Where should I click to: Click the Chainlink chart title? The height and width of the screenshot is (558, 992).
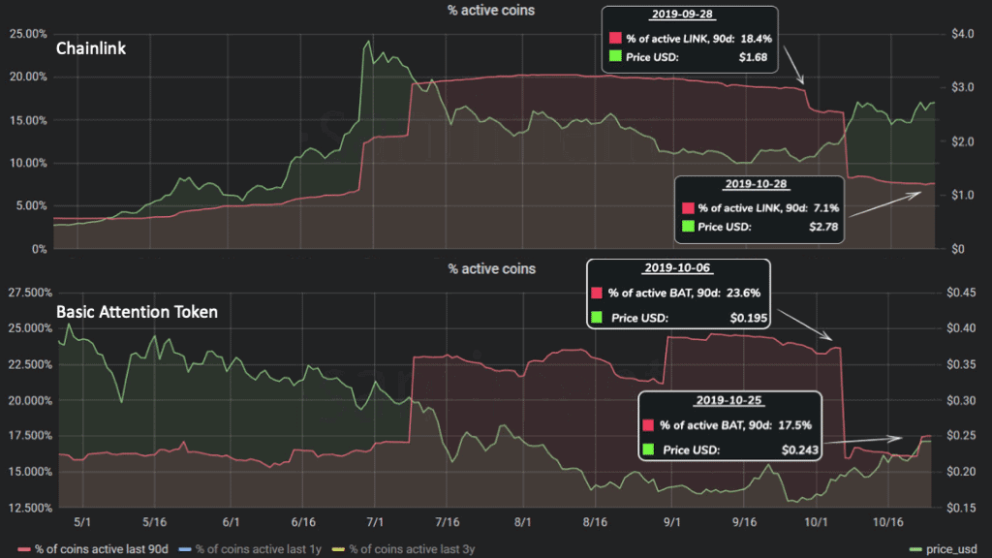(x=91, y=48)
